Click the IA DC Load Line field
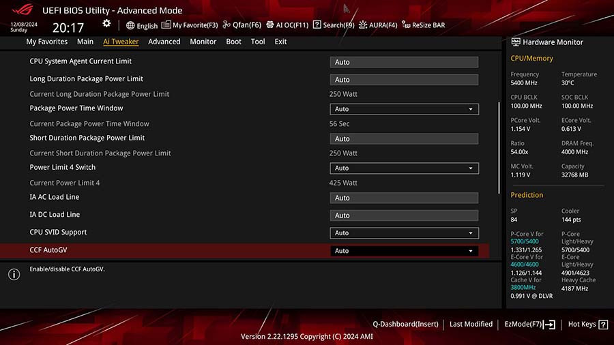614x345 pixels. click(x=404, y=215)
